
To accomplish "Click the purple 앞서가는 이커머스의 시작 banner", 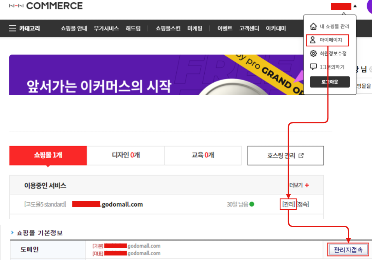I will point(156,74).
